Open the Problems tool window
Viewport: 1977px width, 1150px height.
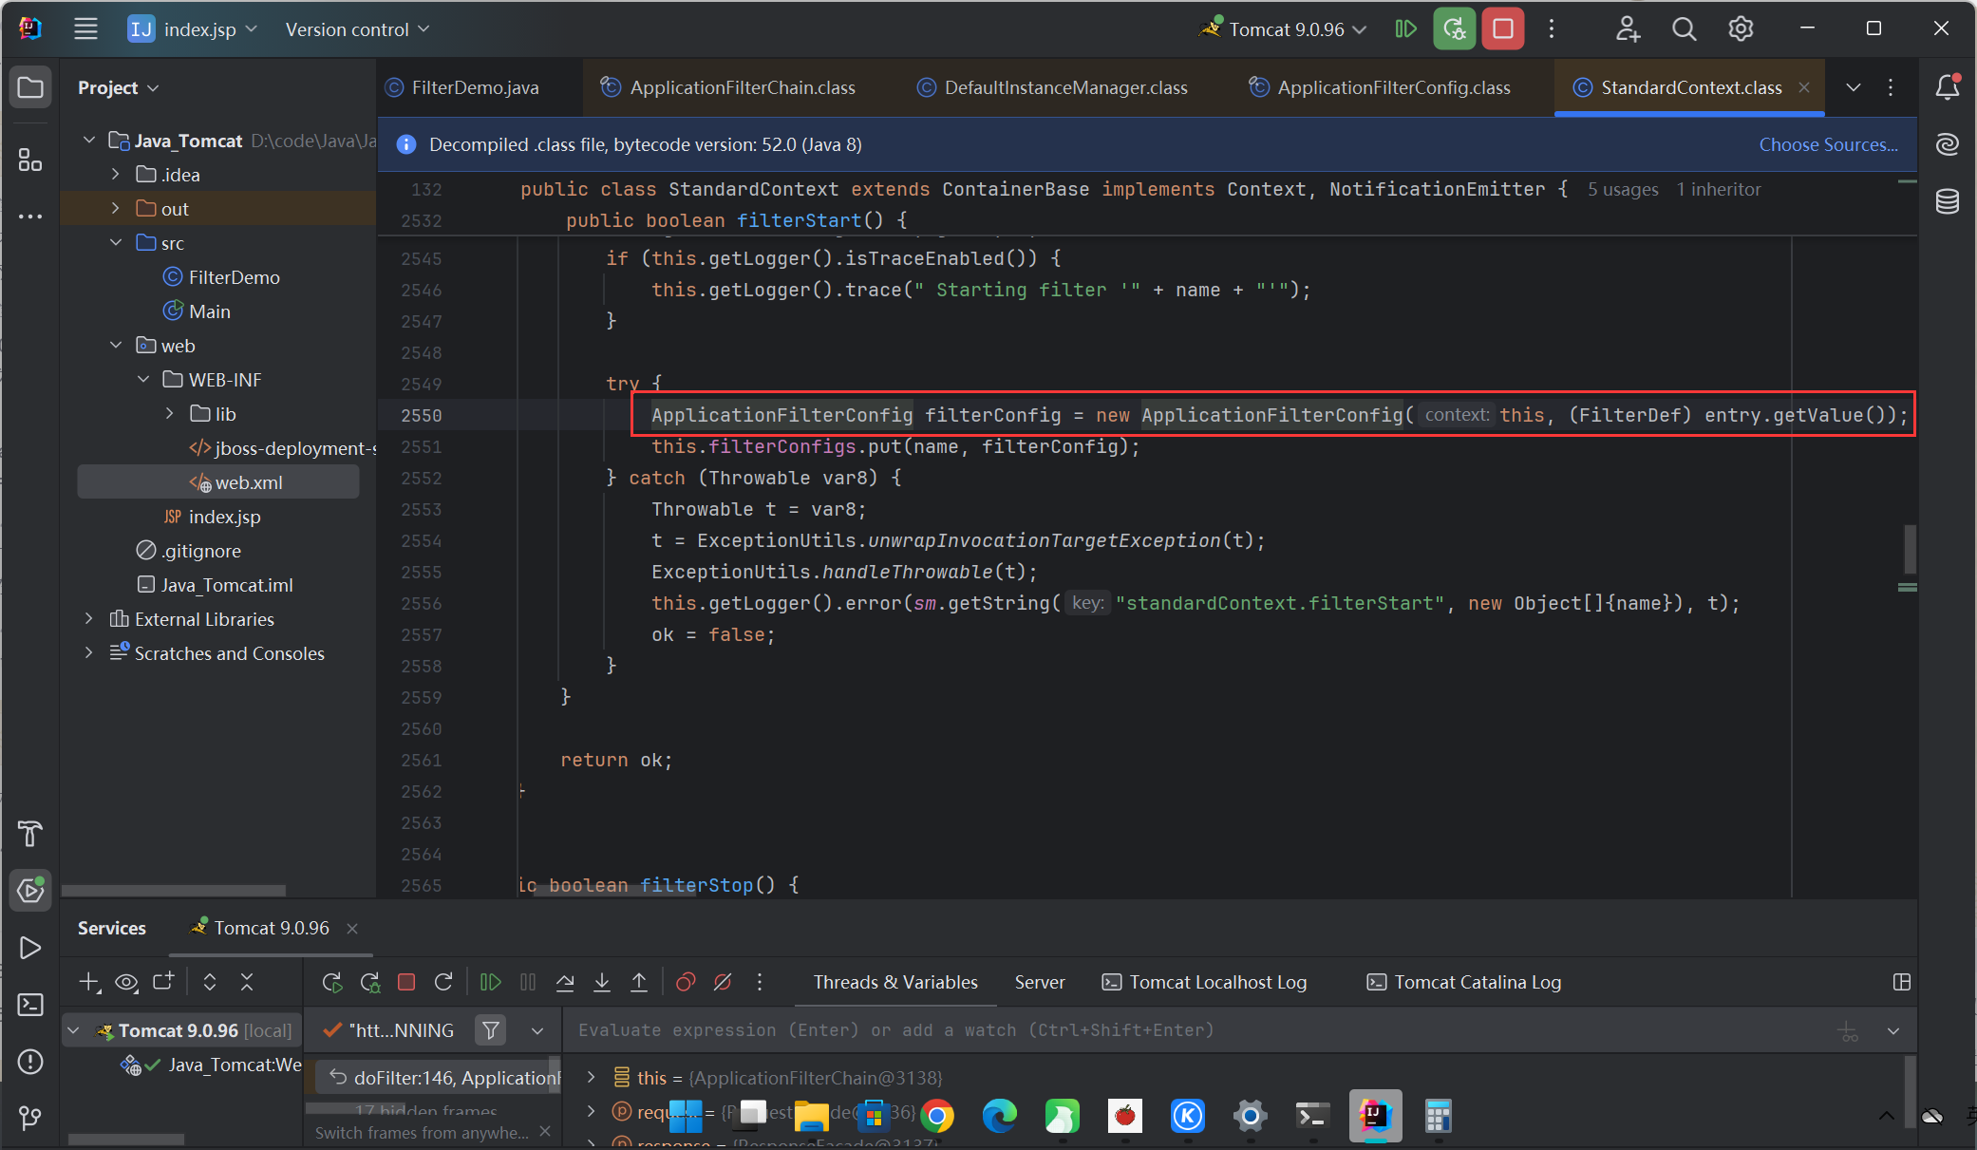coord(30,1062)
